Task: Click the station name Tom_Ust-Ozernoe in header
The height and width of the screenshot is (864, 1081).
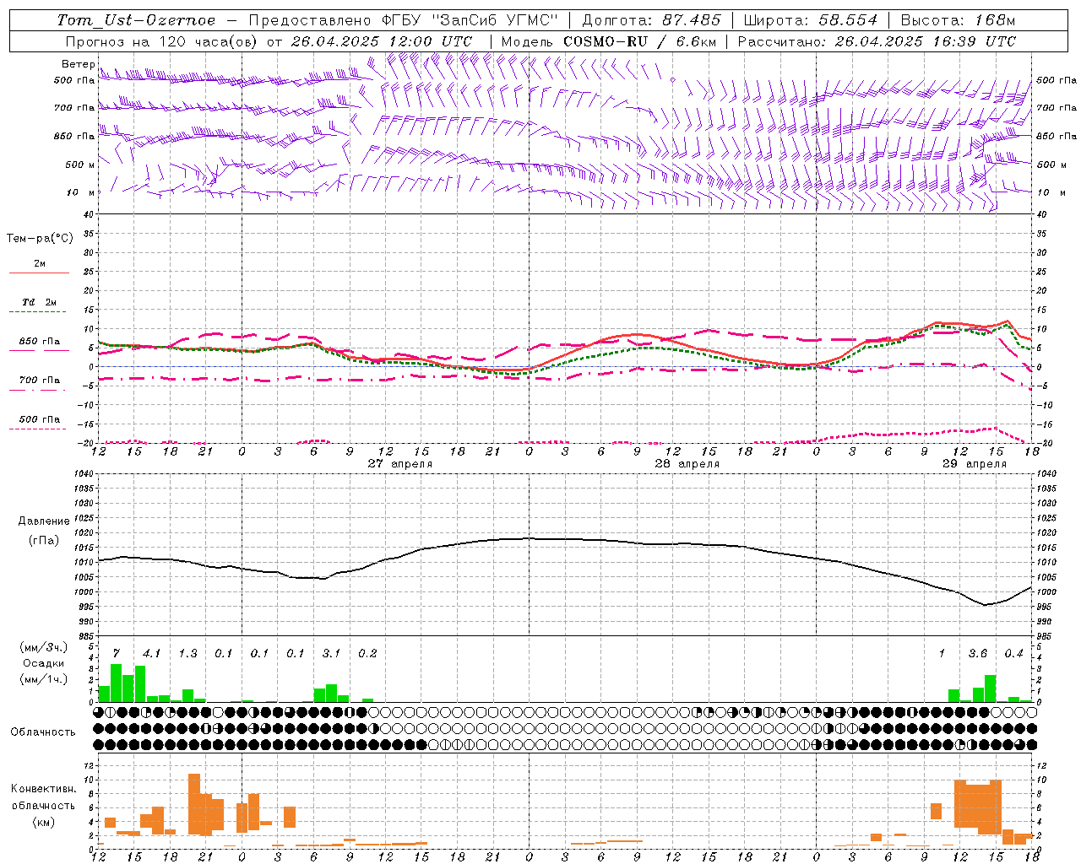Action: 136,20
